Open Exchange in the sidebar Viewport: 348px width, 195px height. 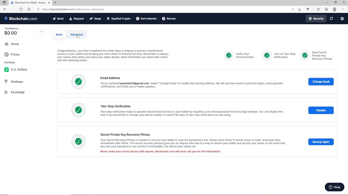pyautogui.click(x=18, y=92)
